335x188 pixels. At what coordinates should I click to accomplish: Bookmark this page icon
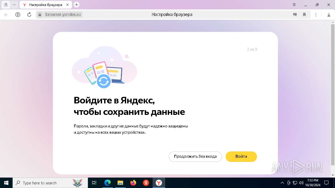(x=304, y=15)
